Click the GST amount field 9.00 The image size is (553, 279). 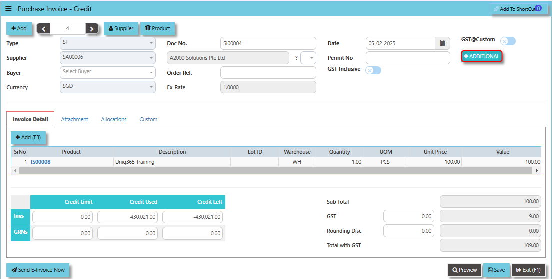tap(490, 216)
